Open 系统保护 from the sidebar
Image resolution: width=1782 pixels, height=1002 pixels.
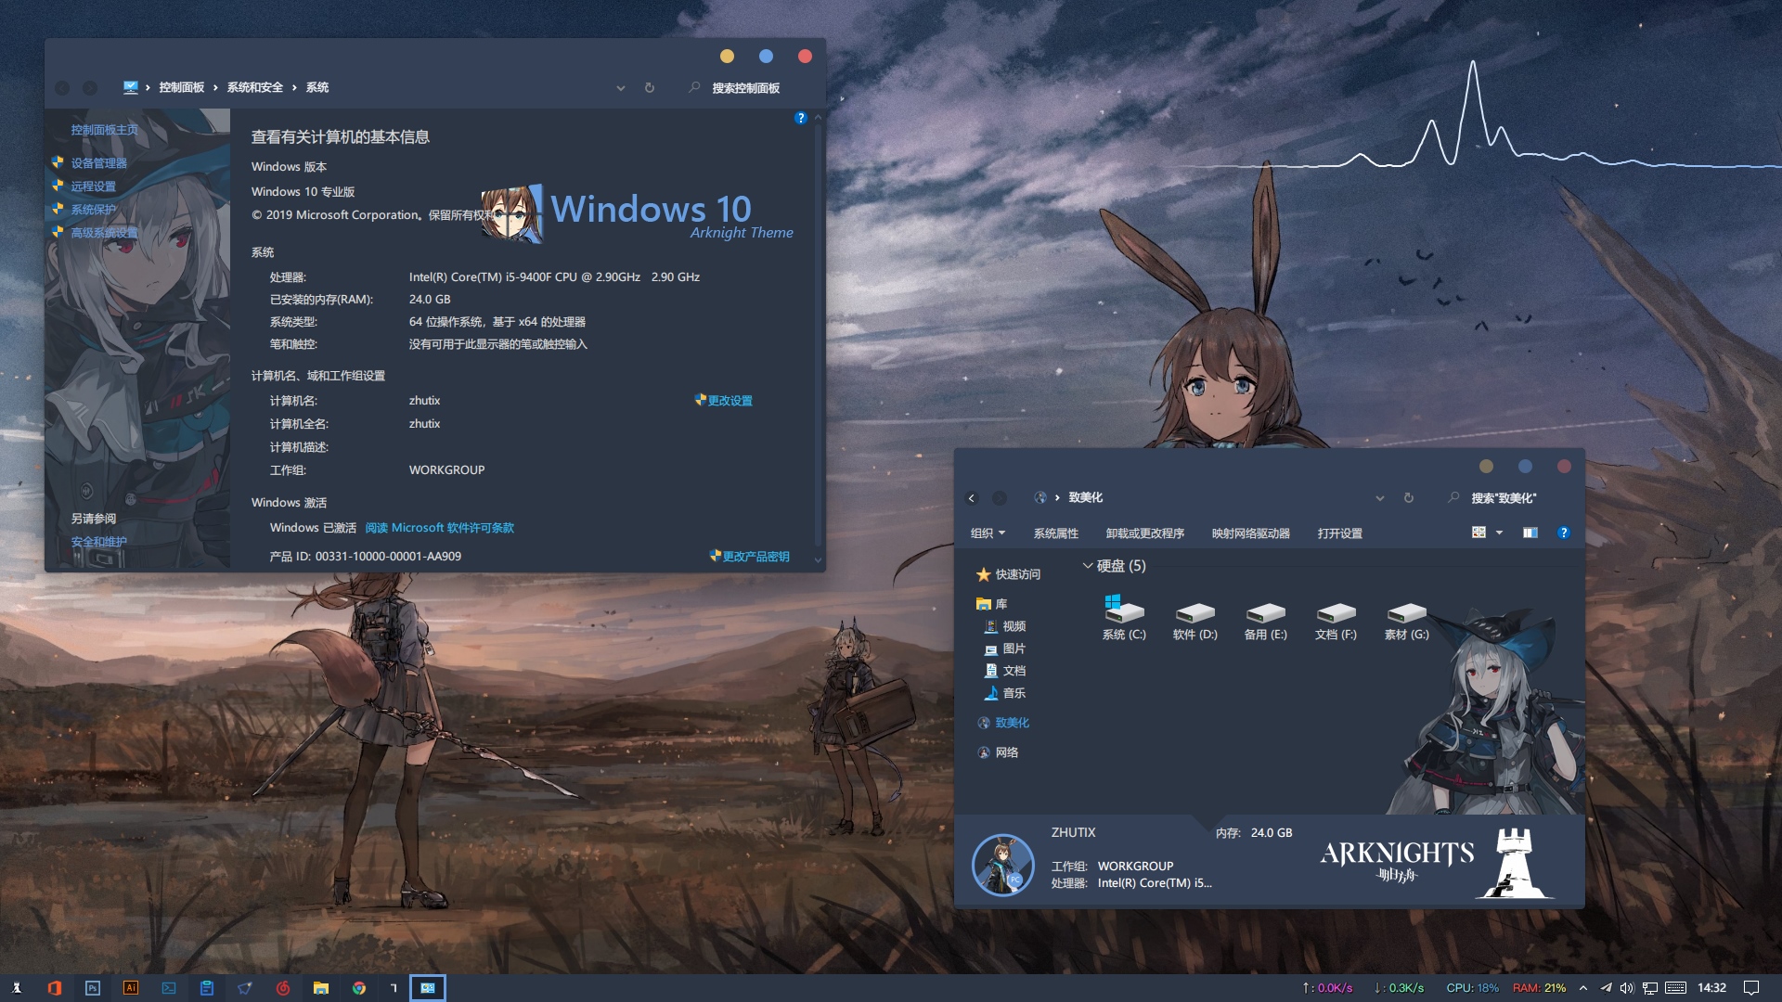pos(94,210)
